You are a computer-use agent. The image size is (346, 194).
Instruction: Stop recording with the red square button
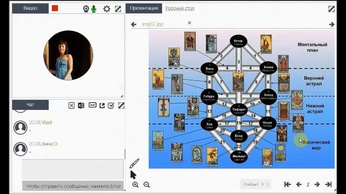(55, 9)
